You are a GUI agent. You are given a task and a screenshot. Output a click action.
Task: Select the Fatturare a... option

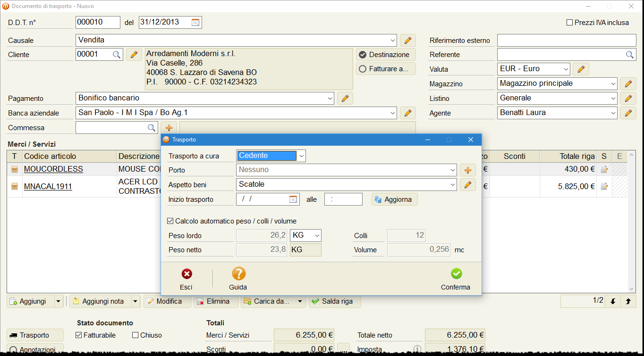pyautogui.click(x=386, y=69)
